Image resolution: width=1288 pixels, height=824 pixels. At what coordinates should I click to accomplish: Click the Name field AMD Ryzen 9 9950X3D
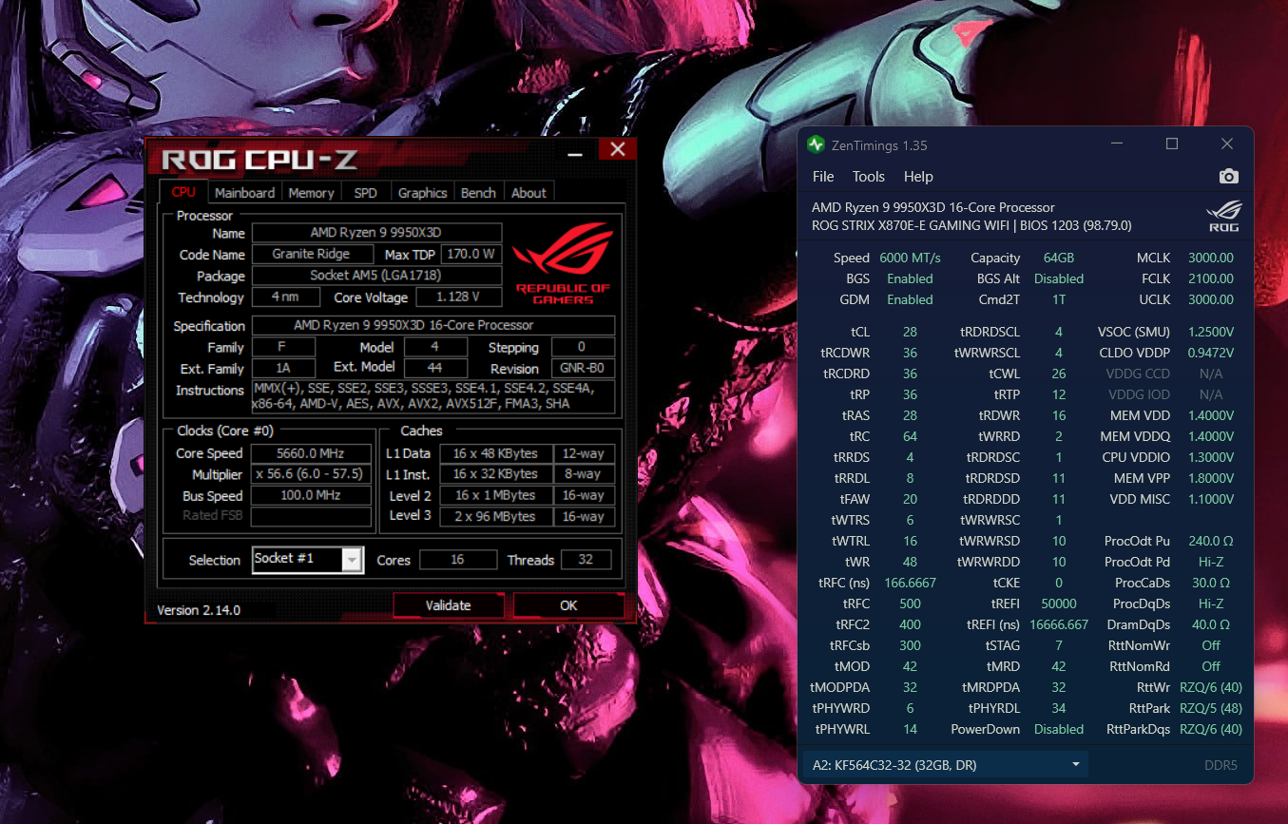[376, 233]
